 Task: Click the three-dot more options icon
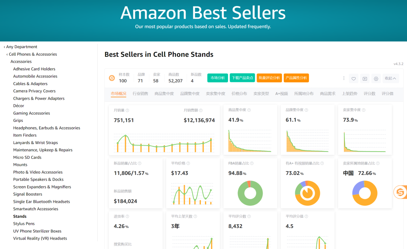pos(344,78)
